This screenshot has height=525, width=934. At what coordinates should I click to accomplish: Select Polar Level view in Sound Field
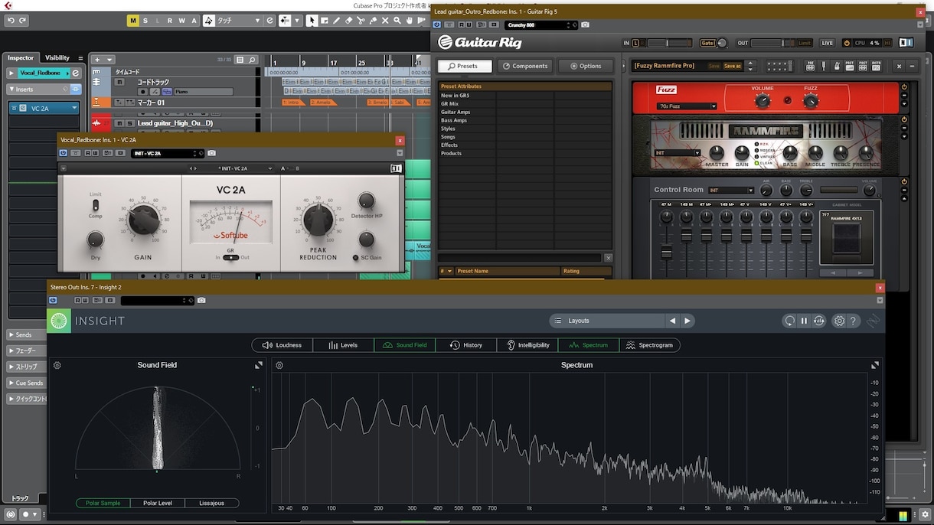click(x=157, y=503)
